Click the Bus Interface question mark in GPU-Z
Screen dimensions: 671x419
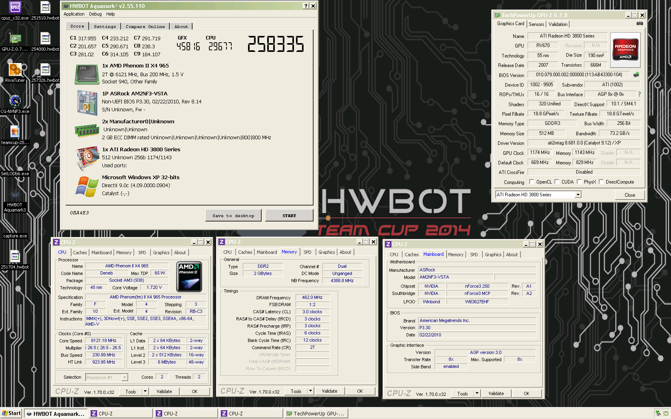point(639,94)
